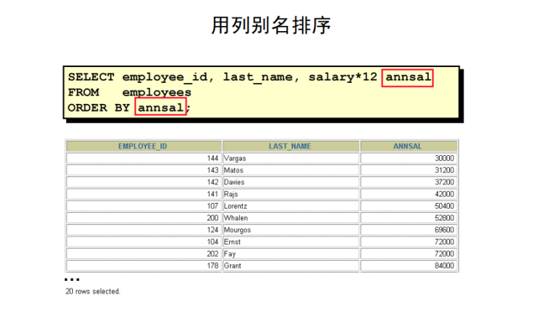Click last name Rajs

pyautogui.click(x=231, y=195)
